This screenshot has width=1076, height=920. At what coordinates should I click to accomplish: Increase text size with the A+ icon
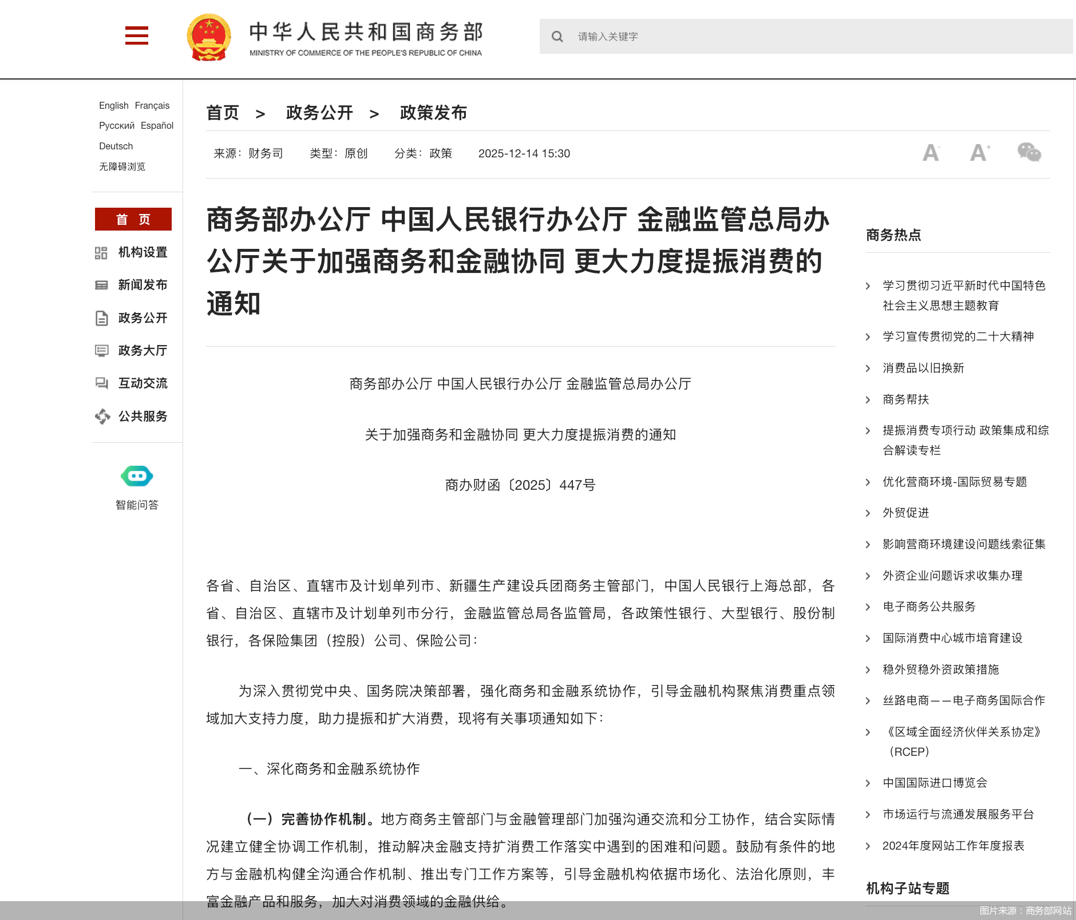pyautogui.click(x=980, y=153)
